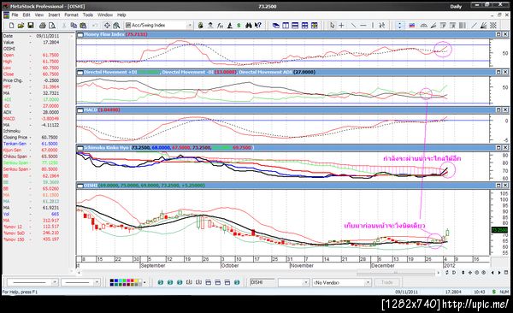Choose the tile columns layout icon

tap(286, 25)
